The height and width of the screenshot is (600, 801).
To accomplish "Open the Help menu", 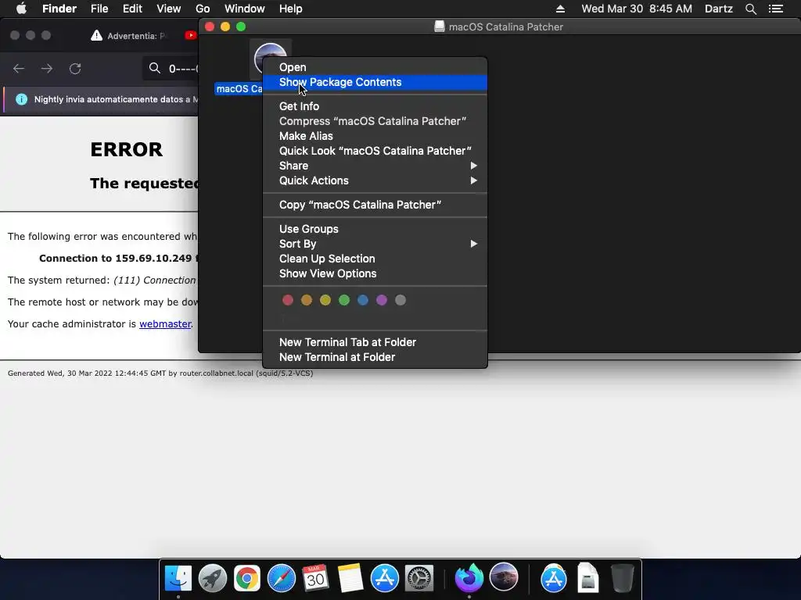I will click(291, 9).
